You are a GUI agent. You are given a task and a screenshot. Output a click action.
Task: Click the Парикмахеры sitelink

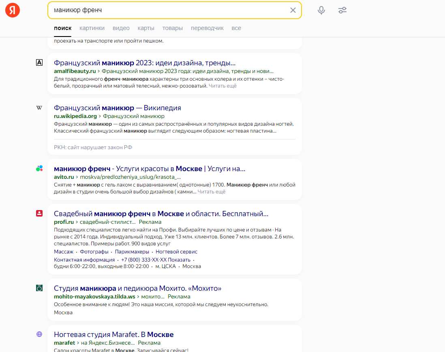[x=132, y=251]
